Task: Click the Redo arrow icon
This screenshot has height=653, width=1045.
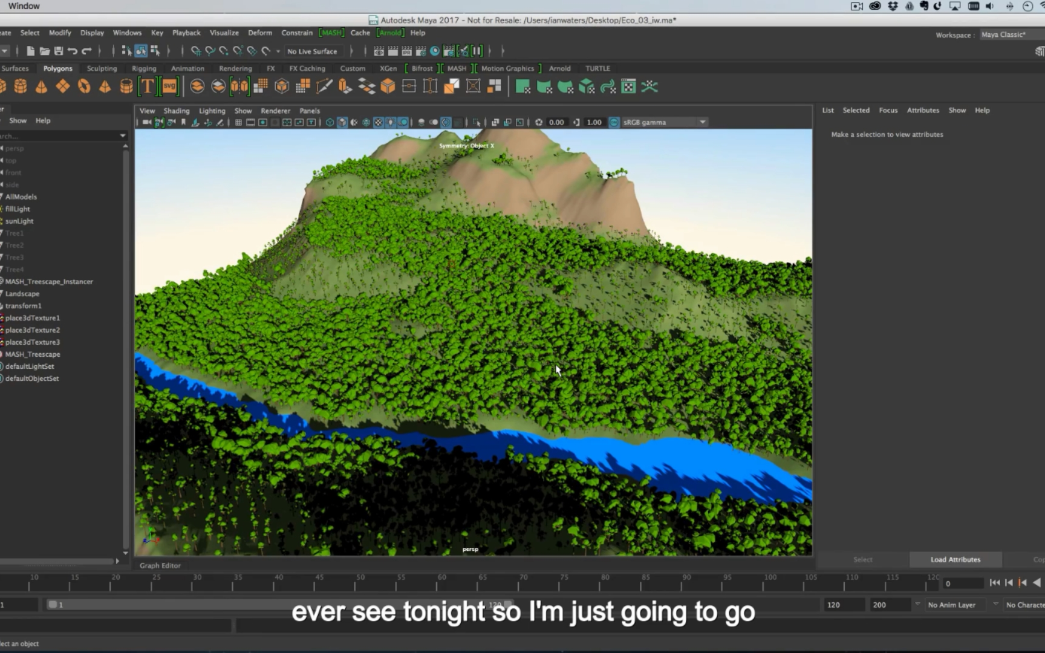Action: coord(86,51)
